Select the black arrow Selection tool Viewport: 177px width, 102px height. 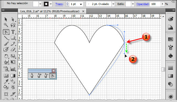pos(6,19)
